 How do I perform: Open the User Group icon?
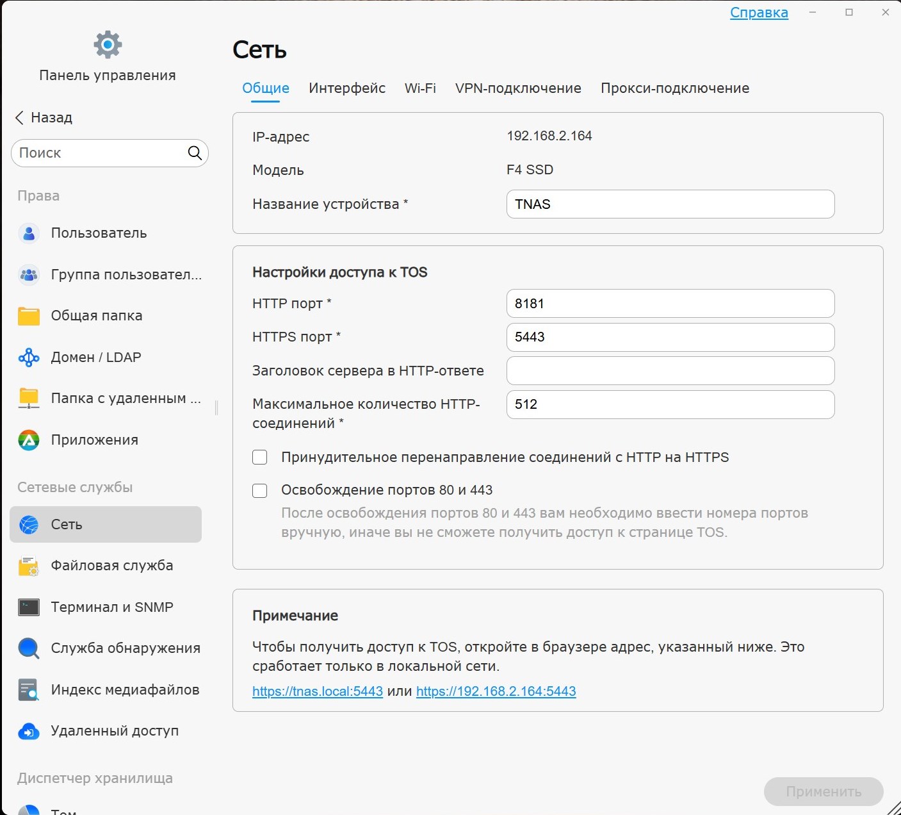point(29,275)
